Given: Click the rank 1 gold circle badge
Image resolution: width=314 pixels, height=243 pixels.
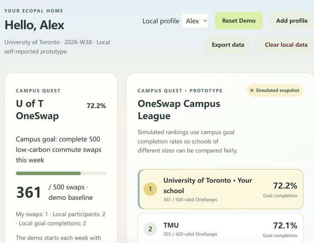Looking at the screenshot, I should [150, 189].
